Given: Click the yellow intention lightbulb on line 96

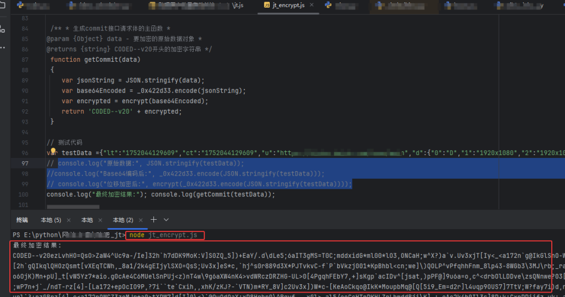Looking at the screenshot, I should pos(54,151).
